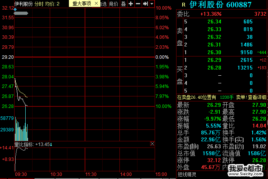Viewport: 268px width, 179px height.
Task: Click the 在卖盘26.40位置有 alert text
Action: (x=196, y=98)
